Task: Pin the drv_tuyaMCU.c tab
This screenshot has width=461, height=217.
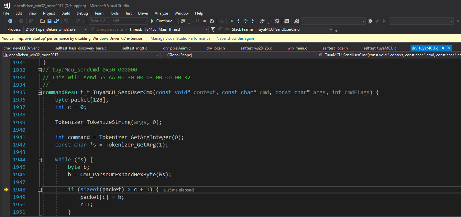Action: [443, 48]
